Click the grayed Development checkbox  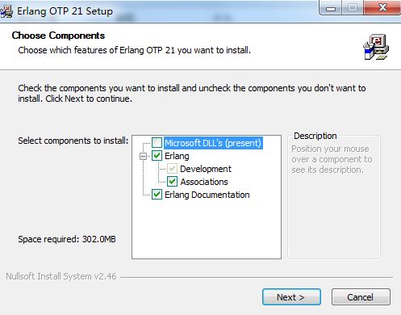click(172, 169)
